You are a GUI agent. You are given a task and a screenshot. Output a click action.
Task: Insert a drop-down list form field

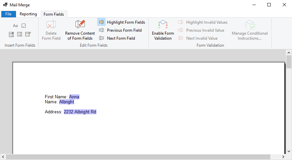click(x=20, y=34)
